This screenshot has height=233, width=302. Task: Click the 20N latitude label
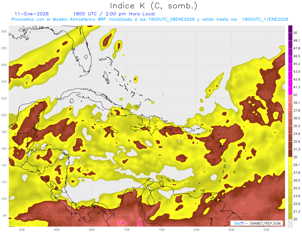pos(4,115)
